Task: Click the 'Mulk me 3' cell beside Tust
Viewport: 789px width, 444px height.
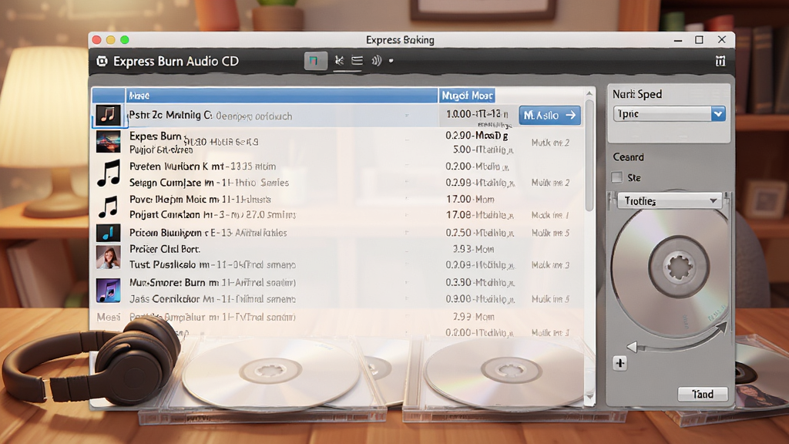Action: tap(550, 265)
